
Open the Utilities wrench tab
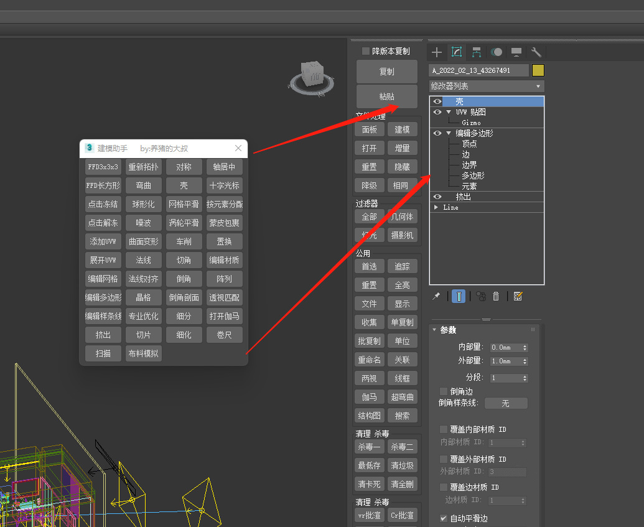tap(536, 52)
